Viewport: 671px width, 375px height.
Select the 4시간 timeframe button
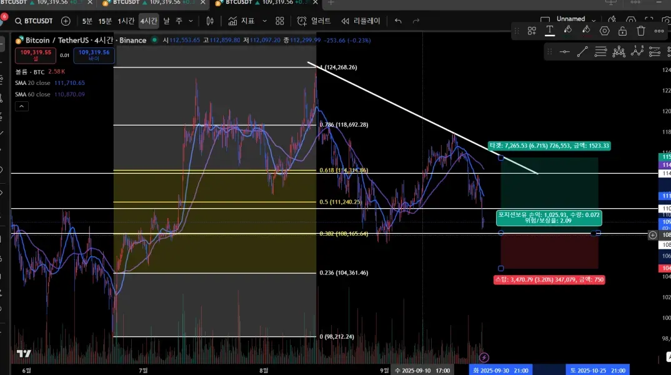(x=149, y=21)
